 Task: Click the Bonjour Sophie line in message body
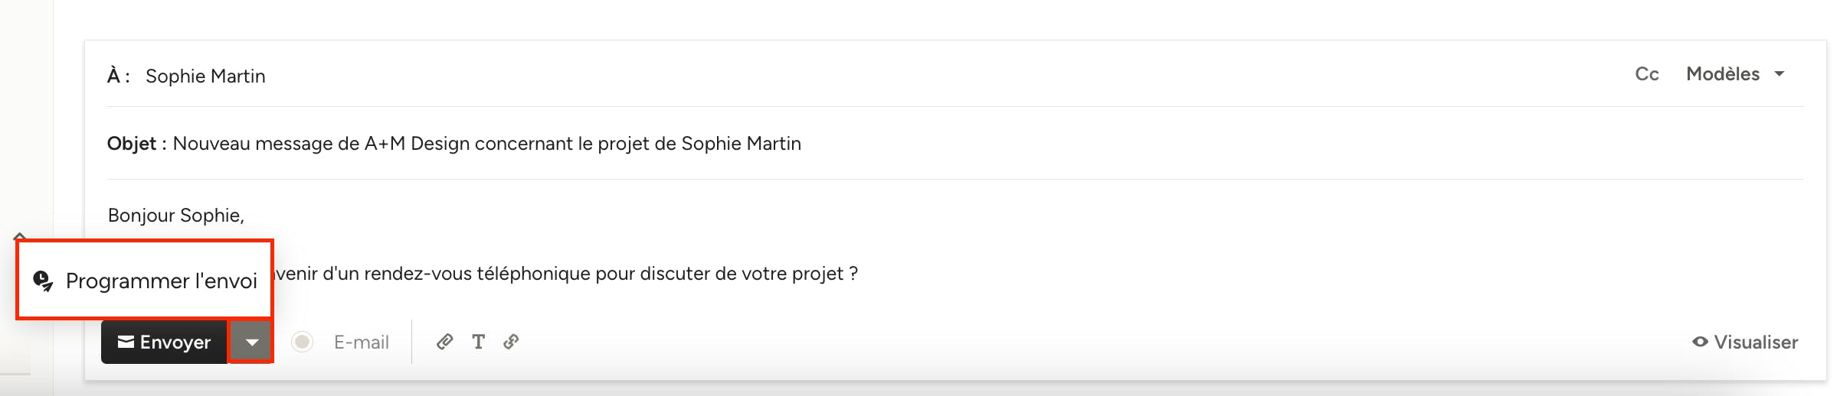[x=176, y=216]
